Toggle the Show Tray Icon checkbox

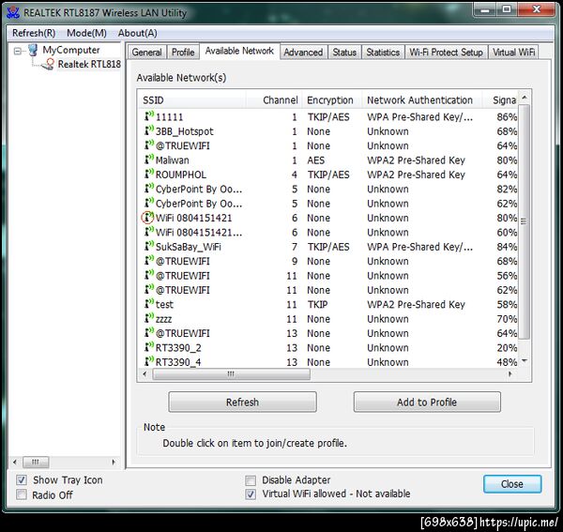tap(22, 480)
